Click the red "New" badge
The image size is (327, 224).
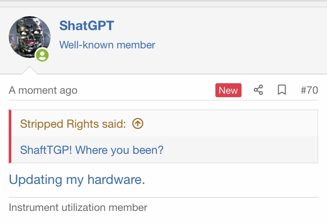coord(228,90)
